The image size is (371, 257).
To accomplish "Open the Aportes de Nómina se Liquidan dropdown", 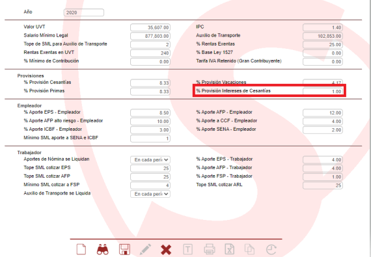I will coord(150,160).
